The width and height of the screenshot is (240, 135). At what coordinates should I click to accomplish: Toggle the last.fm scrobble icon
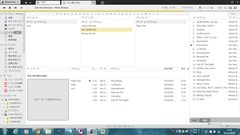pyautogui.click(x=225, y=8)
